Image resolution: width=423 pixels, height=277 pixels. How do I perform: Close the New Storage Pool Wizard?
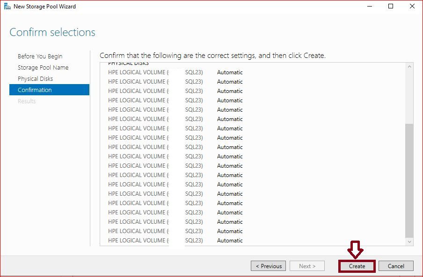pos(412,7)
